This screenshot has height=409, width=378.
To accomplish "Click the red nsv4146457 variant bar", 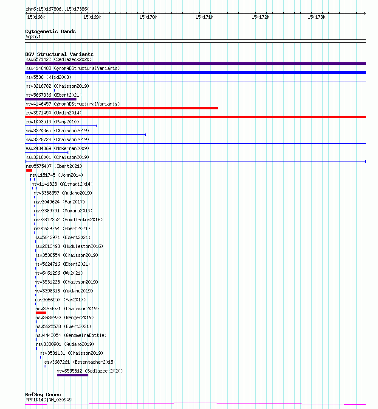I will pos(121,108).
